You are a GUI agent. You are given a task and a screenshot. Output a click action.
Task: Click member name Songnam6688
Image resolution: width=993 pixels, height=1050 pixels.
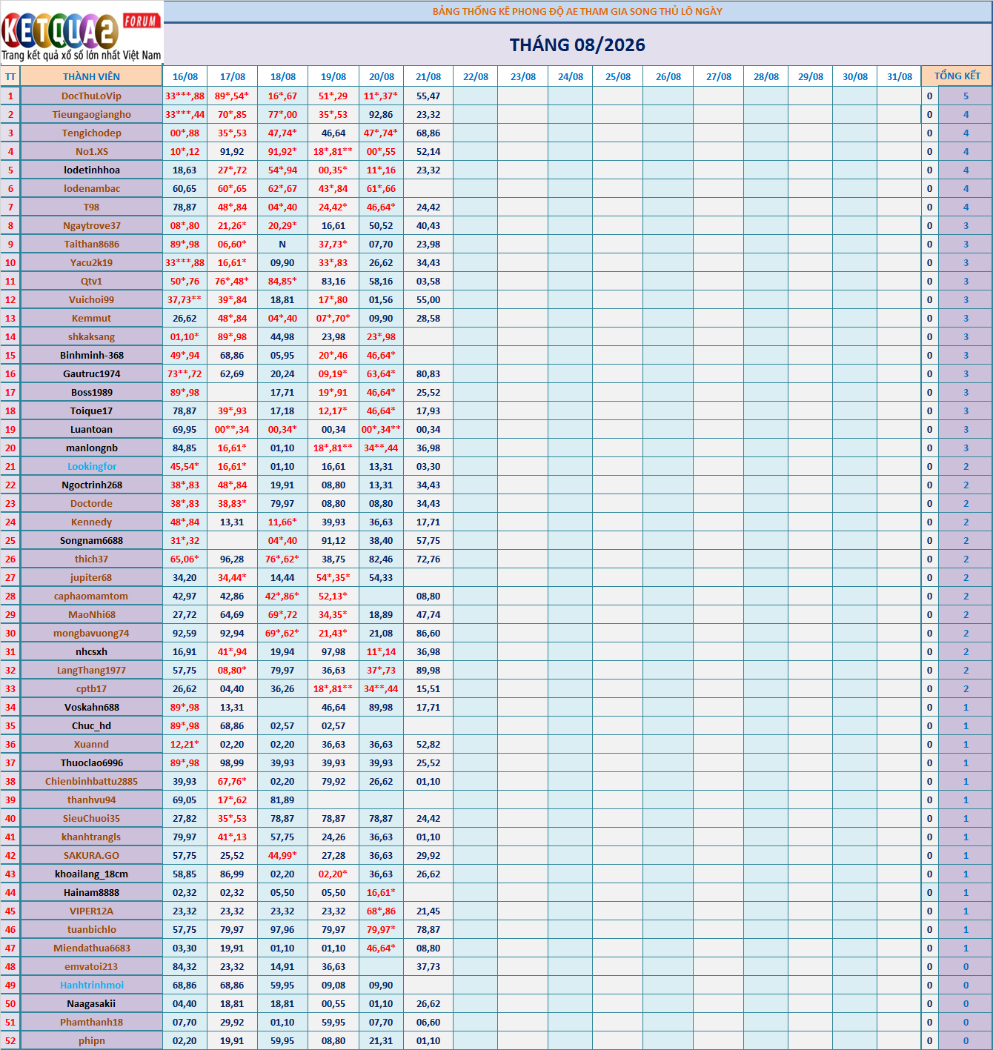(91, 540)
